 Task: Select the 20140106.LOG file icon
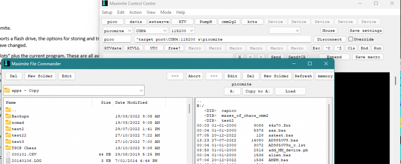[x=8, y=160]
